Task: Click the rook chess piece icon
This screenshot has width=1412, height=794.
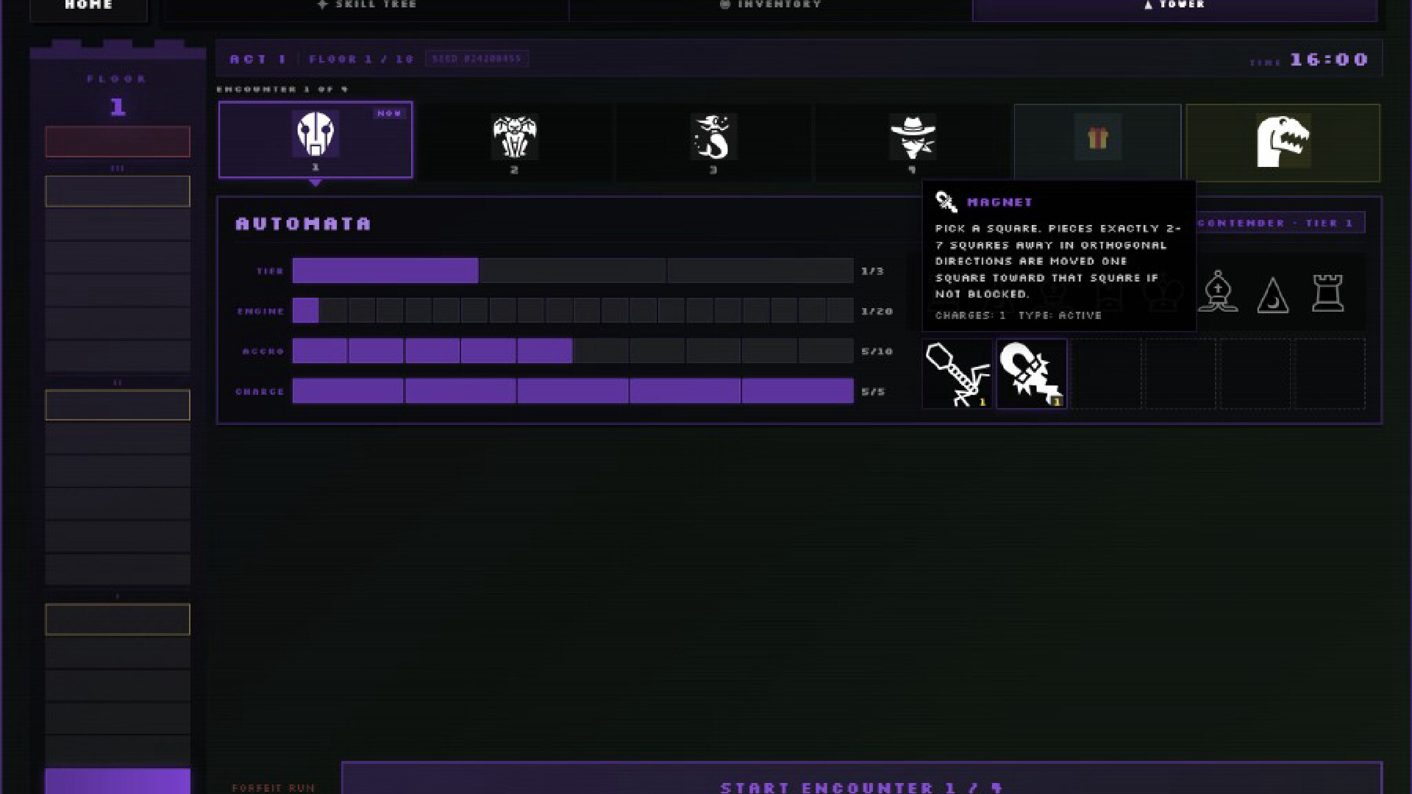Action: (1328, 293)
